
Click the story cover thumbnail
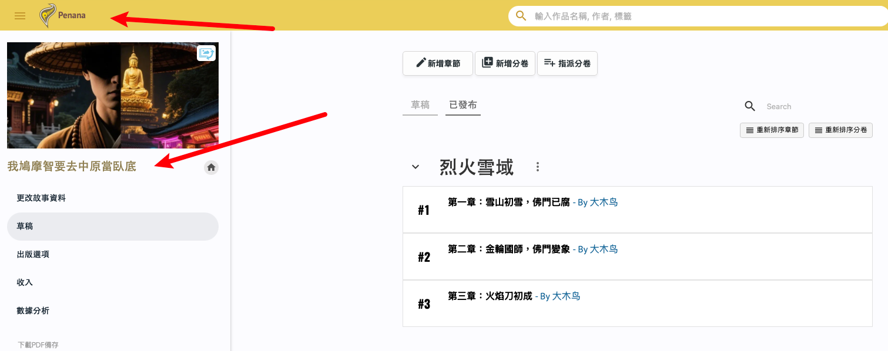click(x=113, y=95)
